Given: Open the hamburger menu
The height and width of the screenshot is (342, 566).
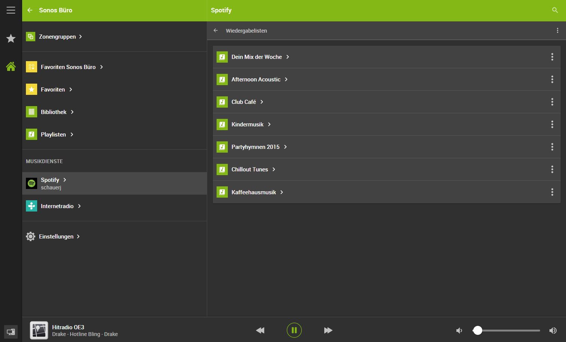Looking at the screenshot, I should [x=11, y=10].
